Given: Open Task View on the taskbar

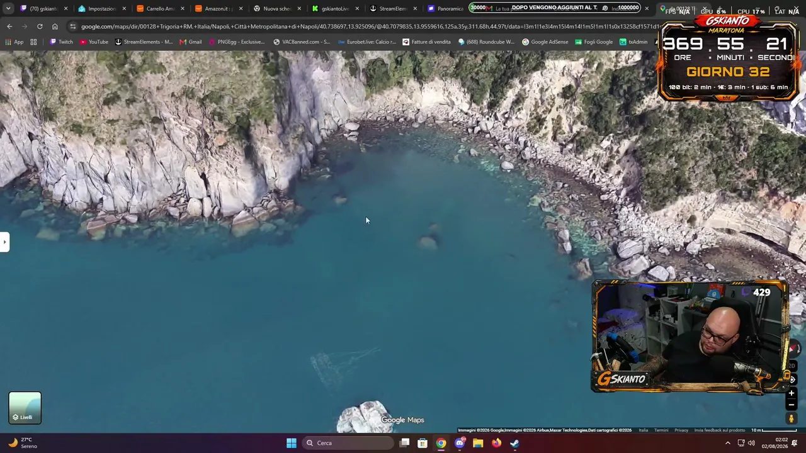Looking at the screenshot, I should point(405,443).
